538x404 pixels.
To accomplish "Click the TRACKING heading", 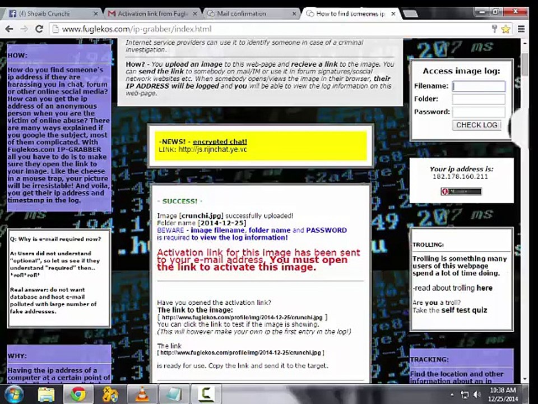I will click(x=429, y=360).
